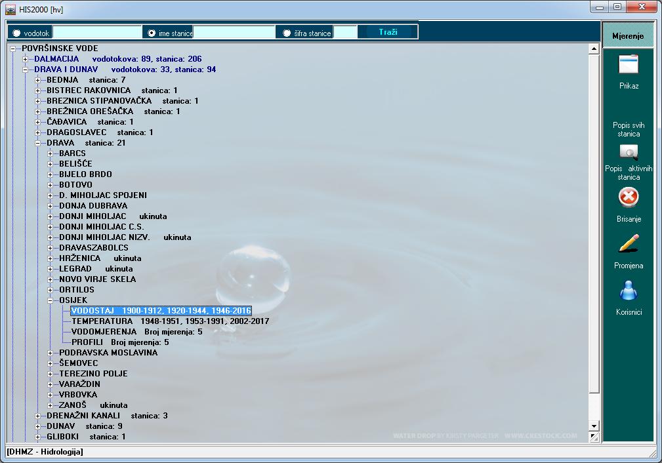Viewport: 662px width, 463px height.
Task: Minimize the HIS2000 window
Action: point(600,7)
